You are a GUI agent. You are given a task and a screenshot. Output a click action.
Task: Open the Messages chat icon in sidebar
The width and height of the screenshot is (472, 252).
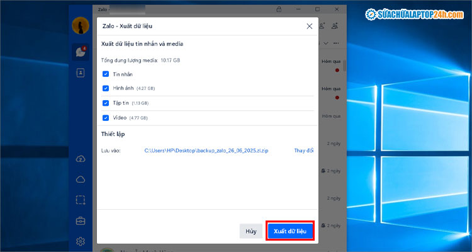pyautogui.click(x=80, y=52)
